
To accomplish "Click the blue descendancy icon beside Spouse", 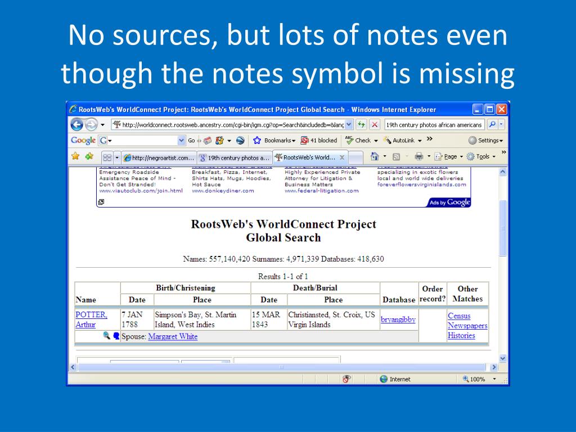I will (x=116, y=336).
